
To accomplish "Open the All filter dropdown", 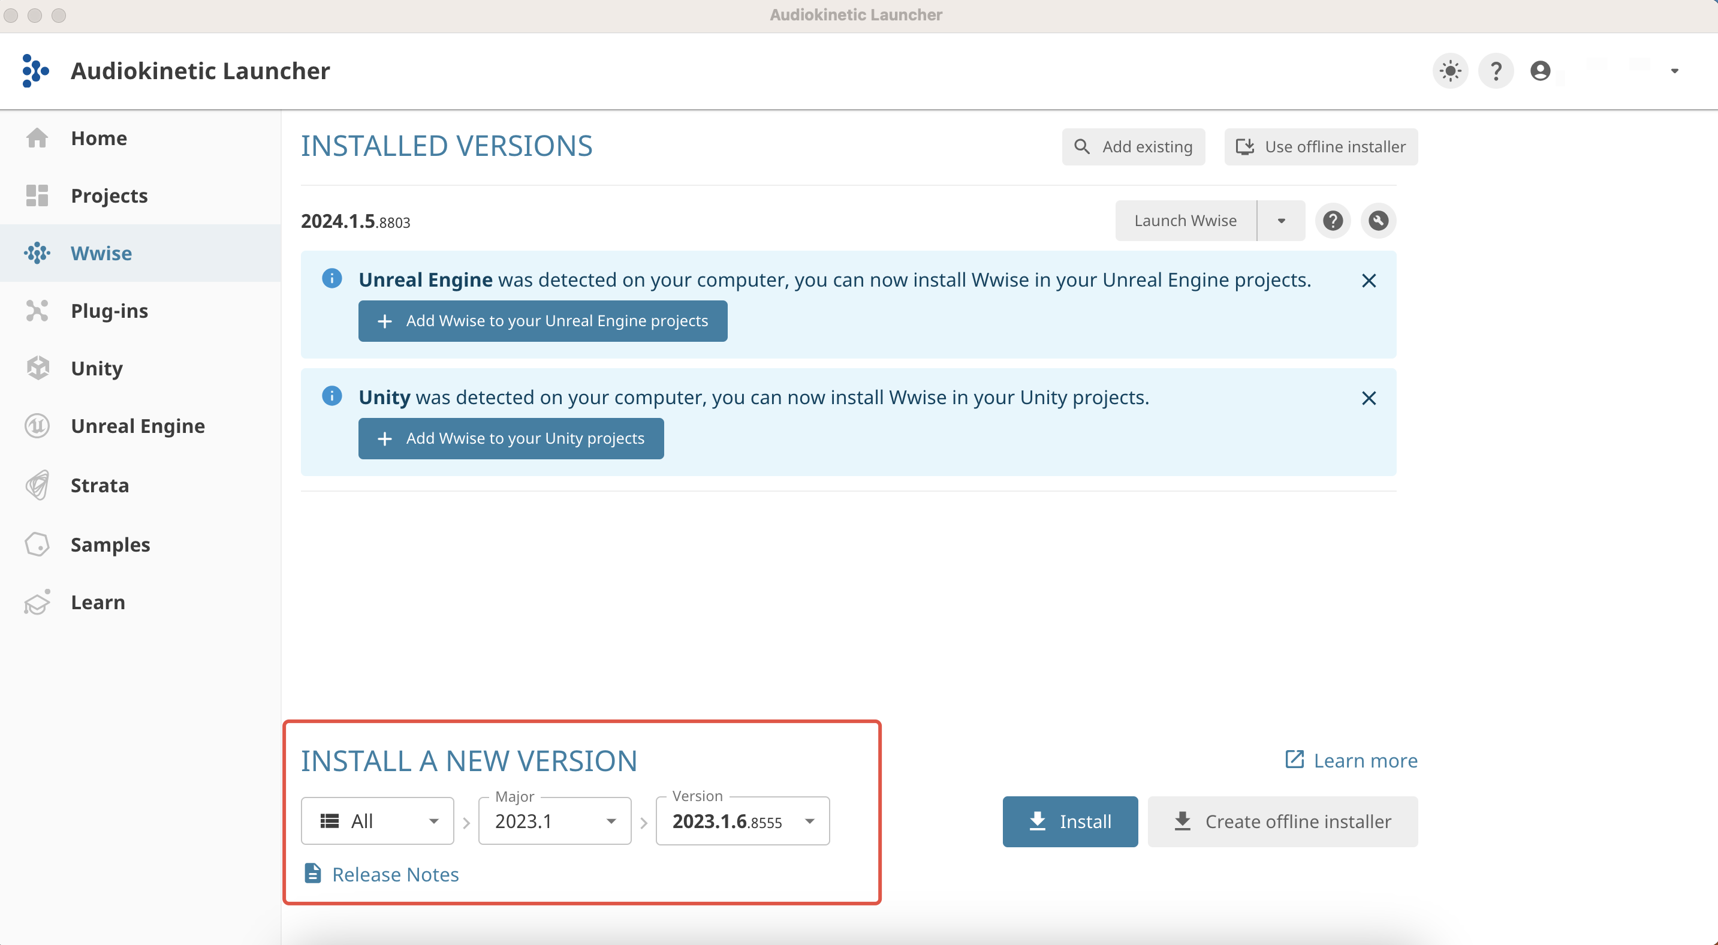I will point(378,821).
